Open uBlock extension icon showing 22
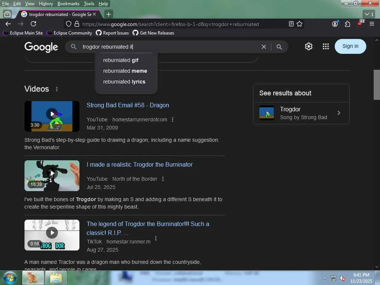 [x=360, y=23]
